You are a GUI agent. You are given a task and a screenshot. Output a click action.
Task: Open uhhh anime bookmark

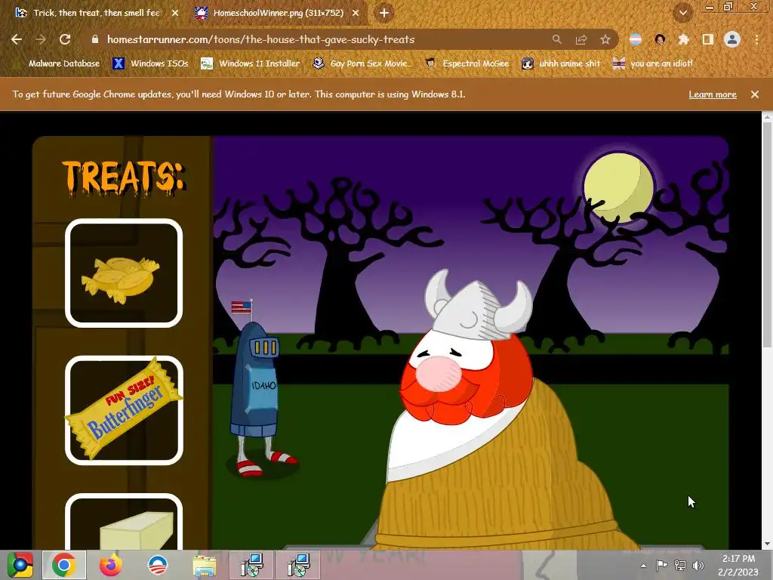pyautogui.click(x=561, y=63)
